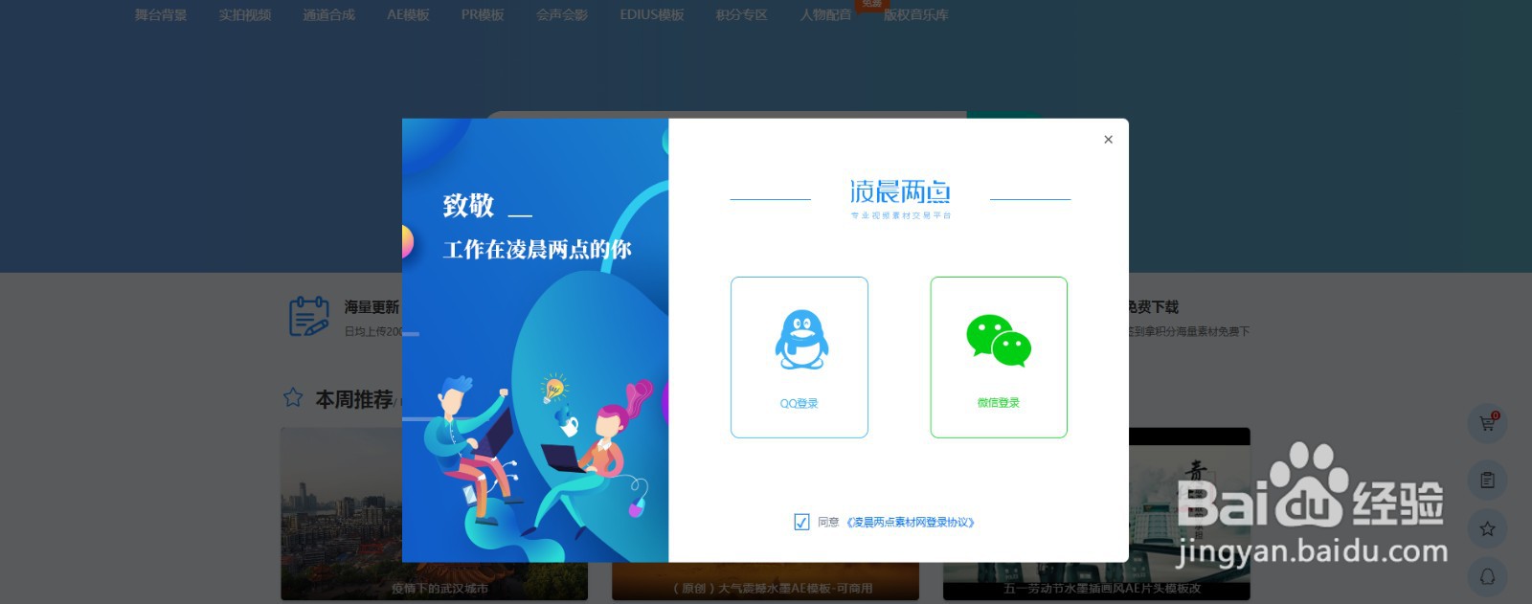The width and height of the screenshot is (1532, 604).
Task: Open the 疫情下的武汉城市 thumbnail
Action: [434, 514]
